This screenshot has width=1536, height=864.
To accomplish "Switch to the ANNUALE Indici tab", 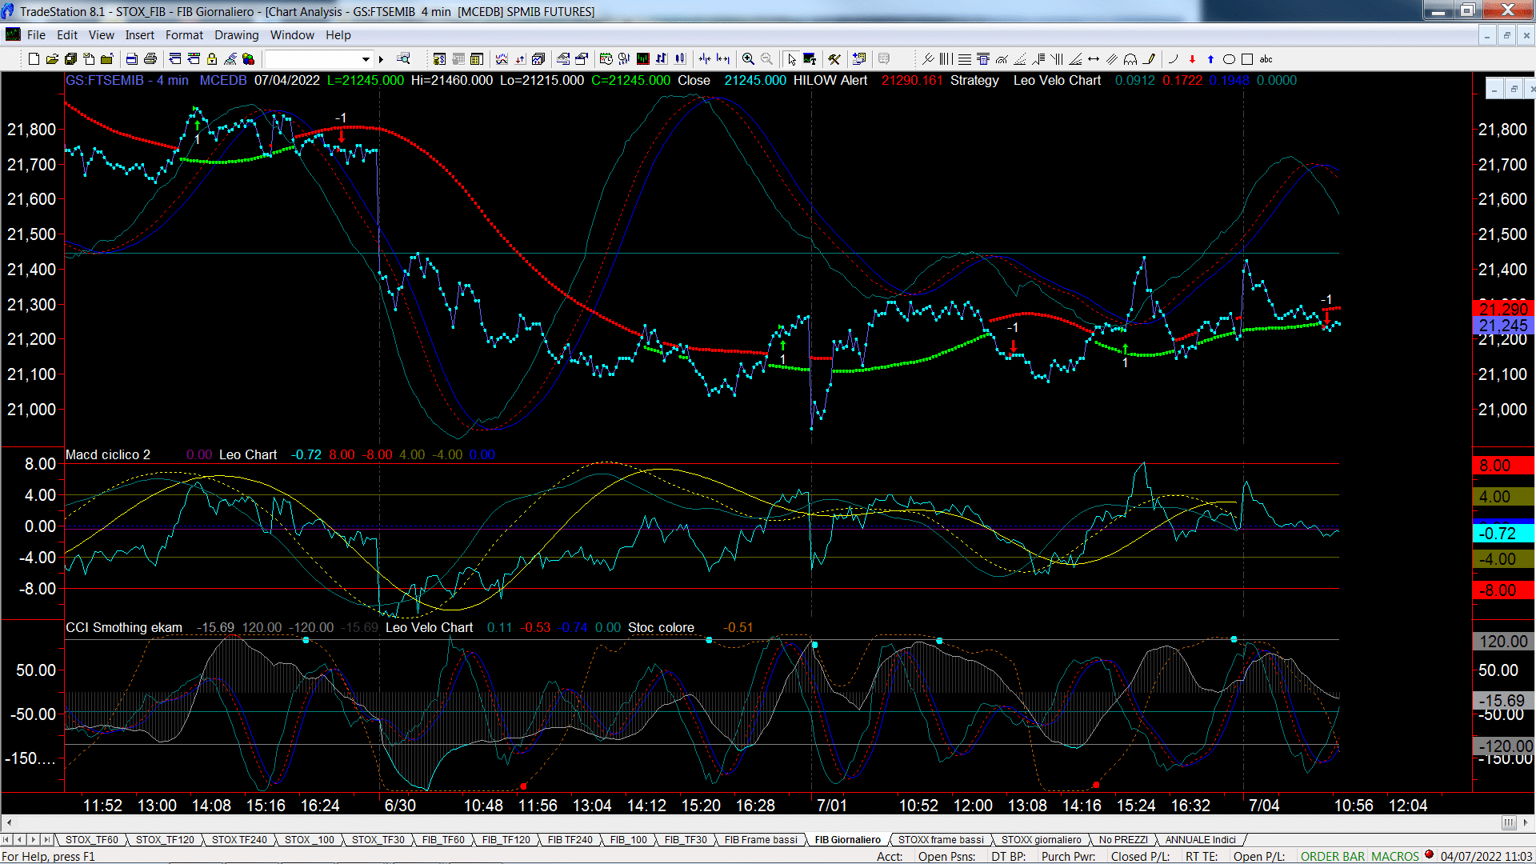I will [x=1200, y=839].
